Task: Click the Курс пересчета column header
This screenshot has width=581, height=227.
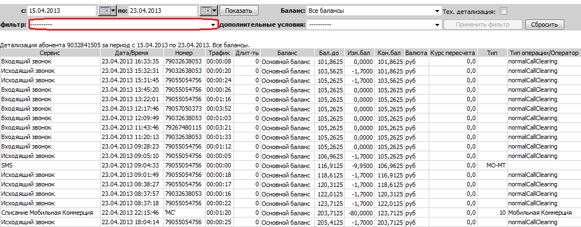Action: (453, 53)
